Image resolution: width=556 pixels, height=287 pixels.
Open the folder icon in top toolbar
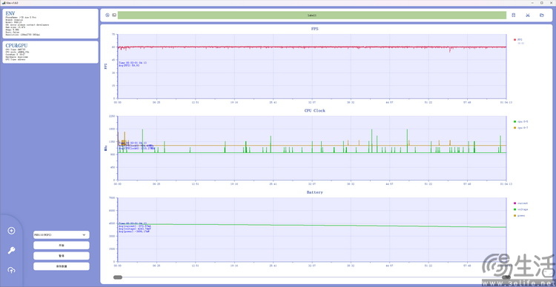541,16
